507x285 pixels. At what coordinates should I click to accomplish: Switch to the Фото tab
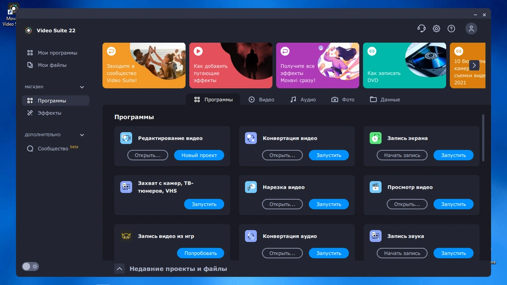click(x=343, y=100)
